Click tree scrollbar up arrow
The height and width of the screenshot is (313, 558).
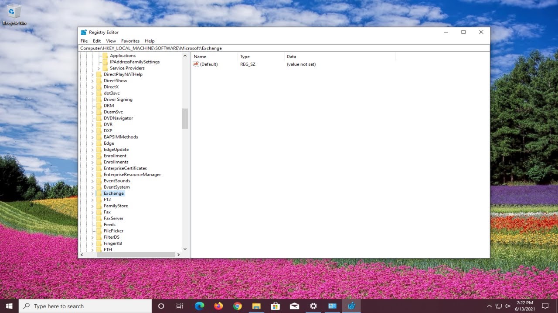point(185,56)
